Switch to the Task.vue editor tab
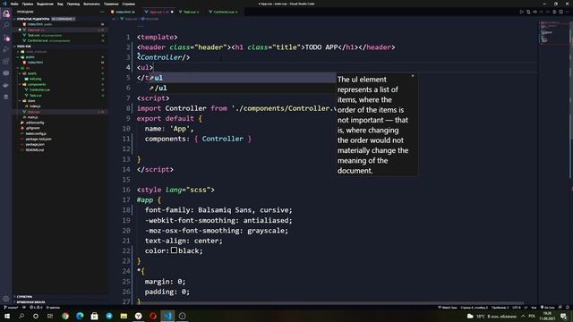Screen dimensions: 573x322 click(190, 12)
